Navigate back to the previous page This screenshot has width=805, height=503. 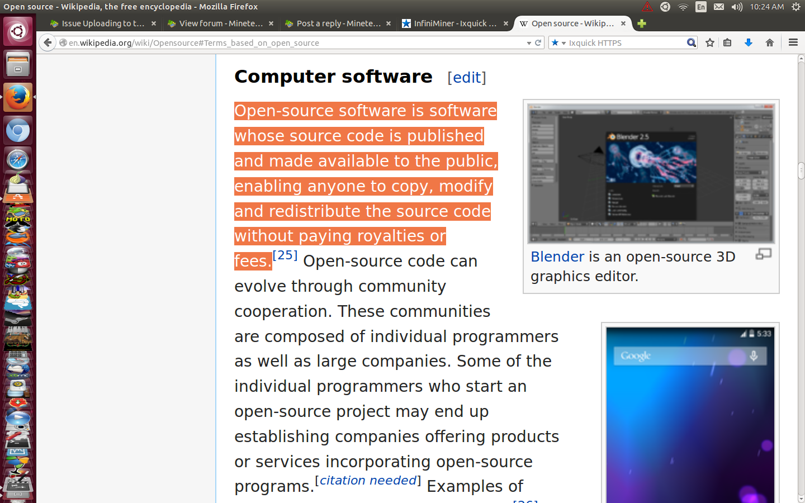pos(48,42)
